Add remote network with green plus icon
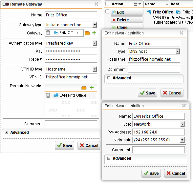This screenshot has width=193, height=184. pyautogui.click(x=92, y=88)
